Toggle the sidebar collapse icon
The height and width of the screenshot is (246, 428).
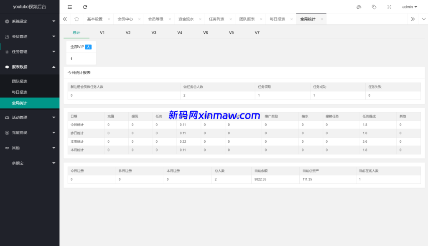tap(70, 7)
